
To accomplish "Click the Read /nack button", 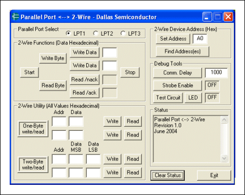I will (85, 79).
